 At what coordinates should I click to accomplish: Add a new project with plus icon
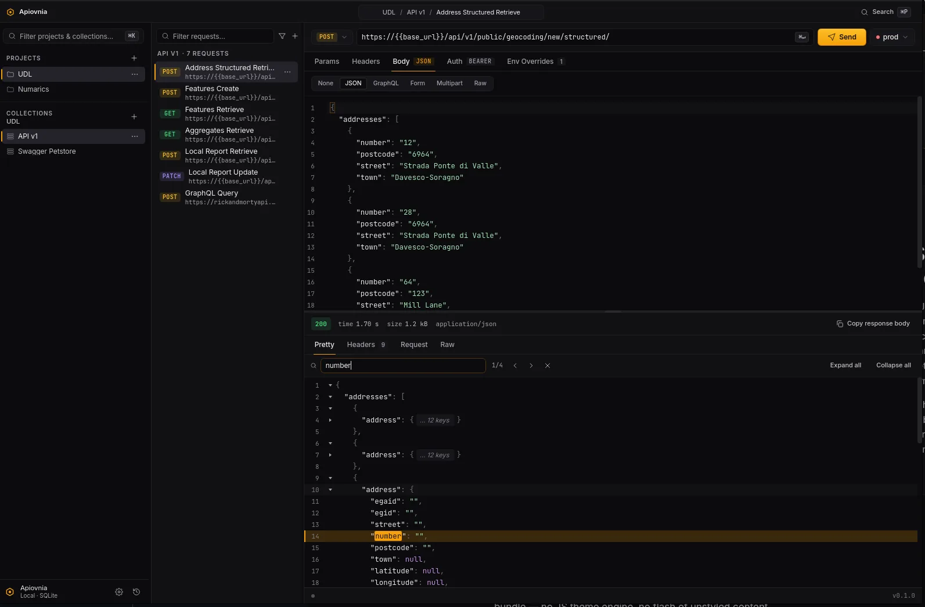click(x=134, y=58)
